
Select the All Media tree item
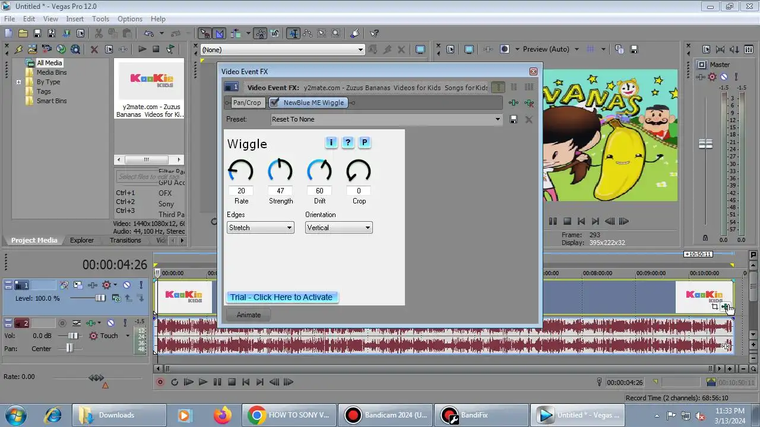49,63
